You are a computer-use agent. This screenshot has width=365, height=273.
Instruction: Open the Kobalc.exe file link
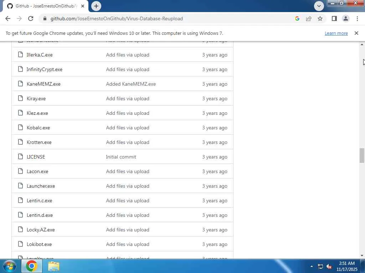38,128
